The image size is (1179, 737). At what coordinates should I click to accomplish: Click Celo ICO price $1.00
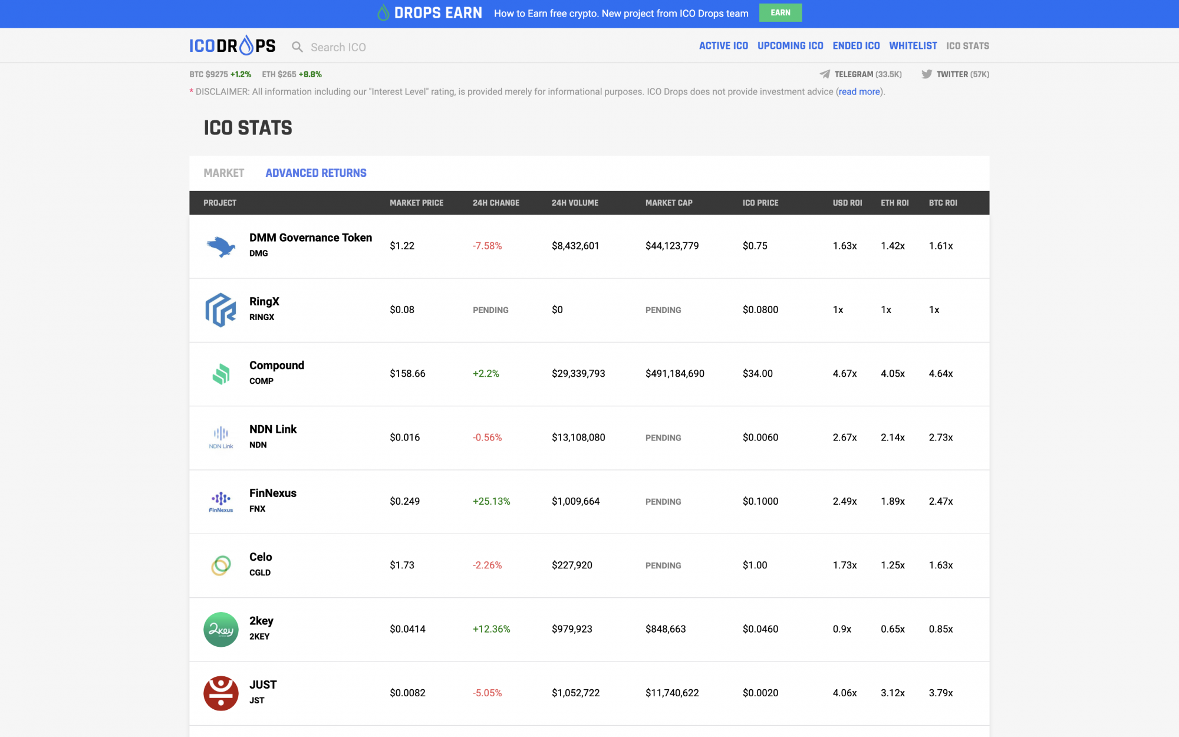(x=755, y=565)
